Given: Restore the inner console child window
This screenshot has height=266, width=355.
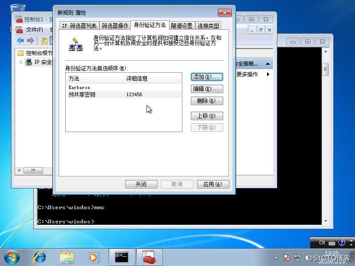Looking at the screenshot, I should (261, 30).
